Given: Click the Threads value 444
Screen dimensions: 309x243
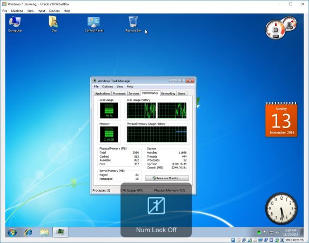Looking at the screenshot, I should [x=184, y=157].
